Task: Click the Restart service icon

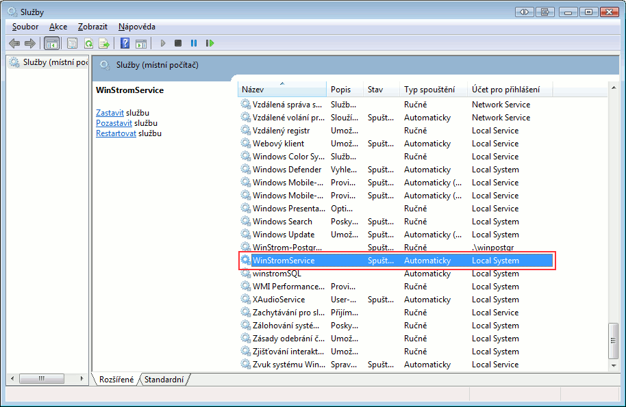Action: pos(210,43)
